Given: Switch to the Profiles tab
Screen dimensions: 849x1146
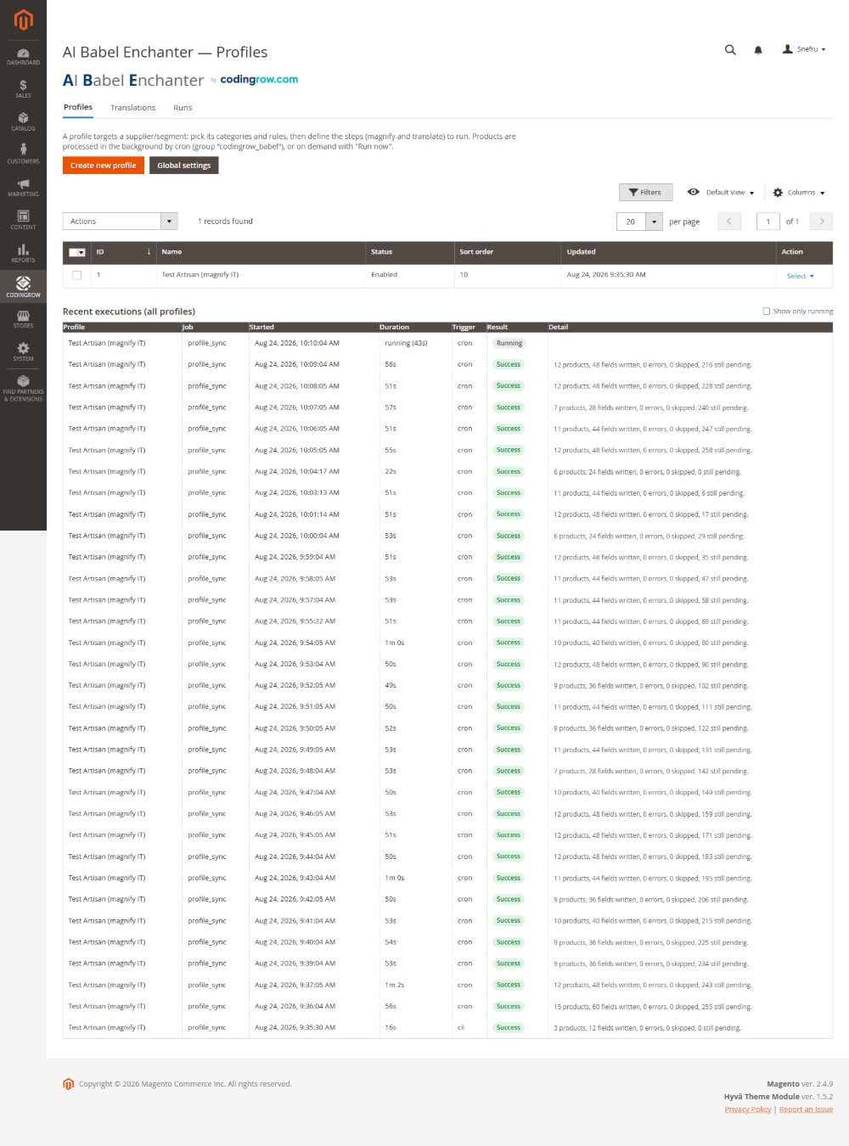Looking at the screenshot, I should (x=78, y=107).
